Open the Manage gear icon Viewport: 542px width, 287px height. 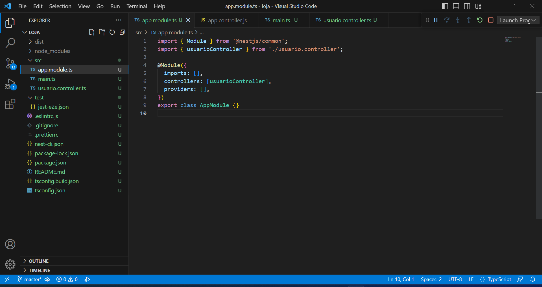10,264
